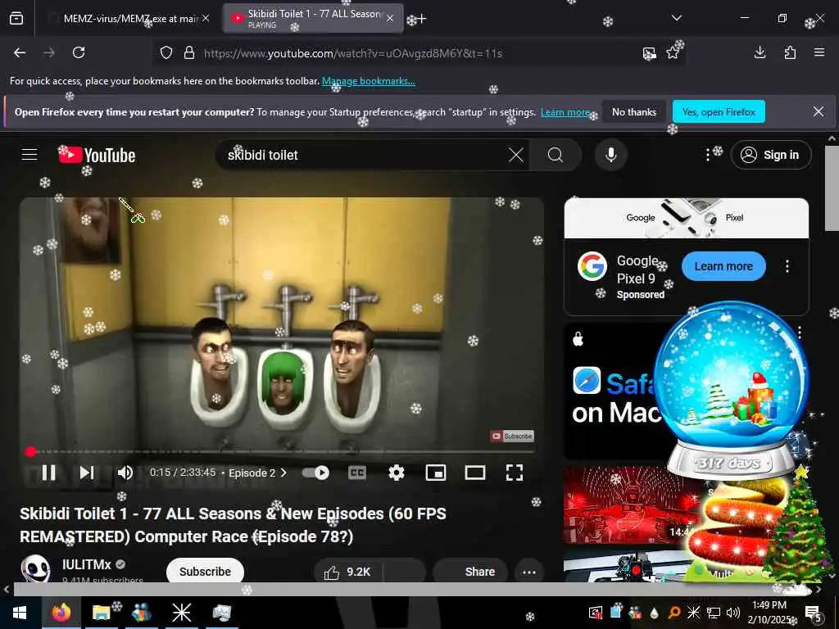Enter full screen video mode

click(x=515, y=473)
